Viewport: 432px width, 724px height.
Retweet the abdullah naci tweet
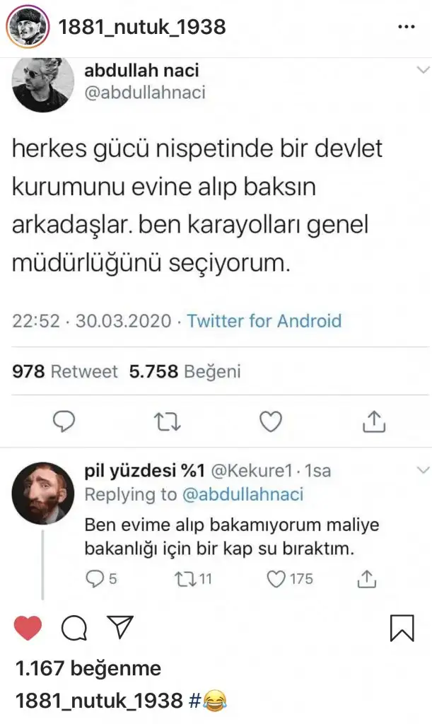pyautogui.click(x=168, y=421)
